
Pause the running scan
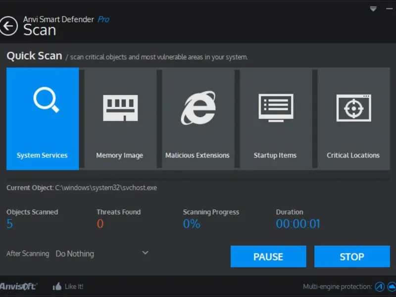[x=268, y=257]
